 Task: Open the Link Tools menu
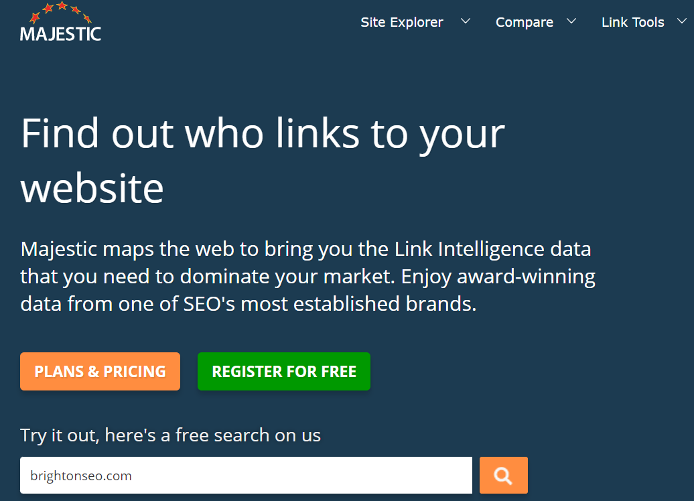click(x=632, y=22)
